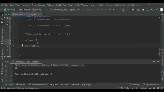Start debugging with the green bug icon
The image size is (164, 92).
pos(110,10)
